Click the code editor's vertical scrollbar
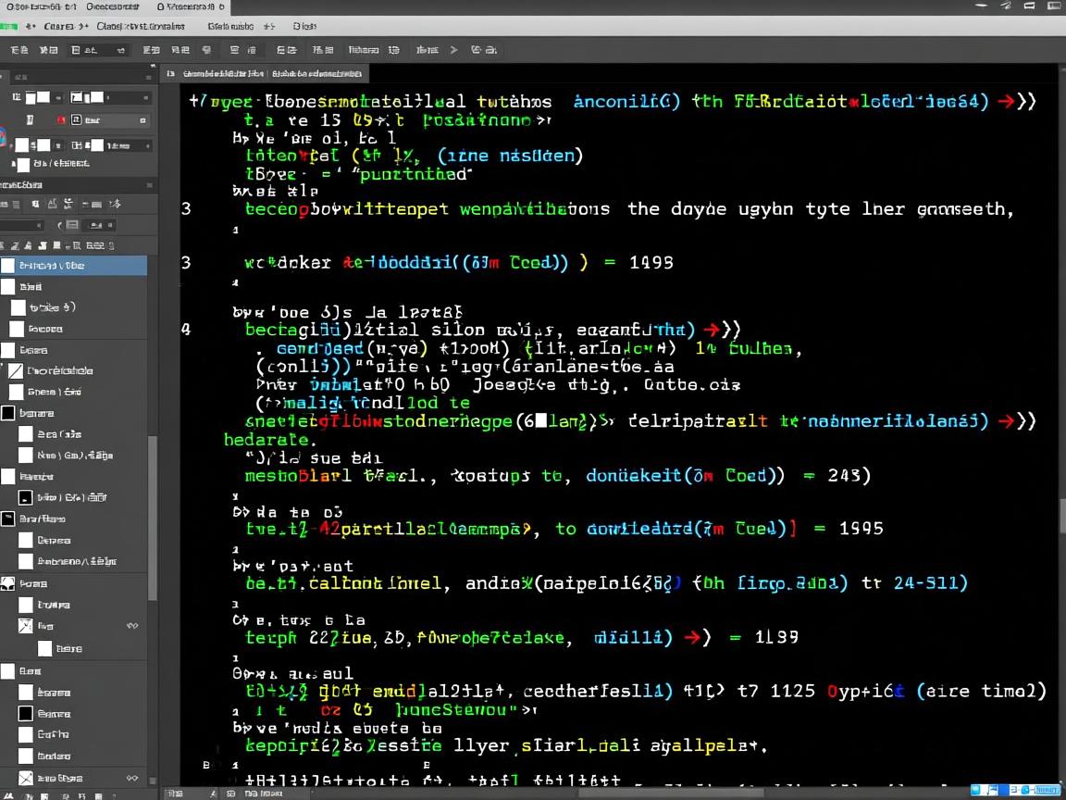 [x=1061, y=514]
